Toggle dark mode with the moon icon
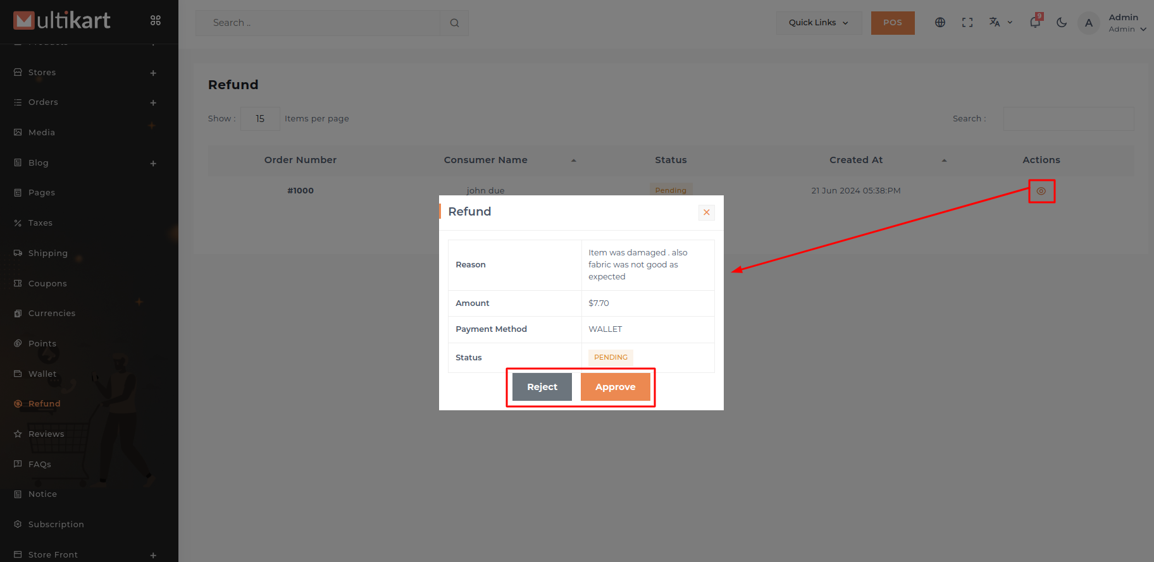The width and height of the screenshot is (1154, 562). tap(1062, 23)
